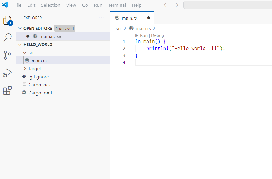Open breadcrumb chevron after src
This screenshot has height=179, width=272.
click(x=125, y=28)
